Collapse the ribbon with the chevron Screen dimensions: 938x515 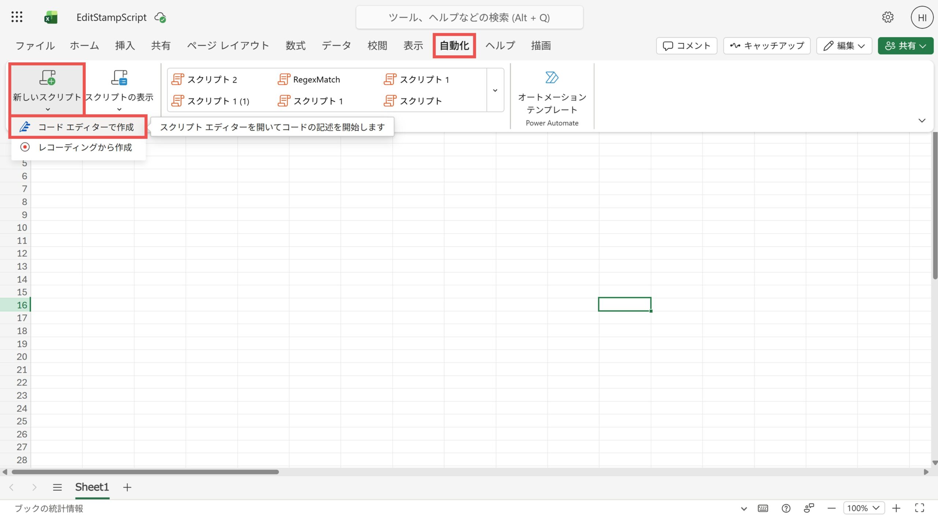pyautogui.click(x=922, y=120)
